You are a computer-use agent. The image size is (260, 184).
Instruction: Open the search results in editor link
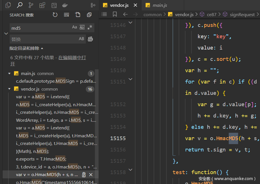click(72, 57)
